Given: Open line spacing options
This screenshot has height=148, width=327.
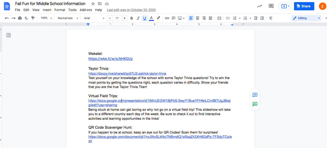Looking at the screenshot, I should pyautogui.click(x=219, y=18).
